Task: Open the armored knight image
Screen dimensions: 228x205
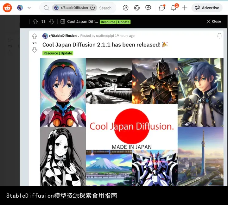Action: coord(155,81)
